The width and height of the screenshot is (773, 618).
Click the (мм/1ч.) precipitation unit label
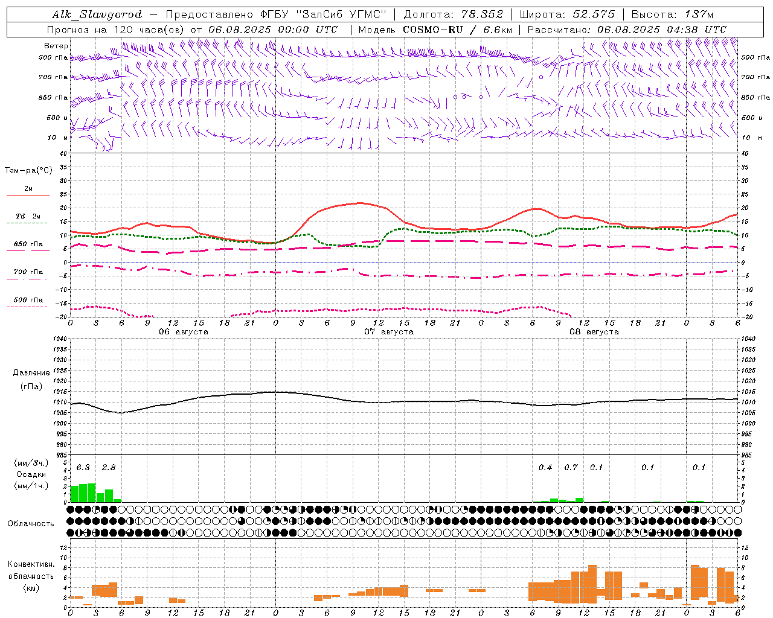[31, 486]
